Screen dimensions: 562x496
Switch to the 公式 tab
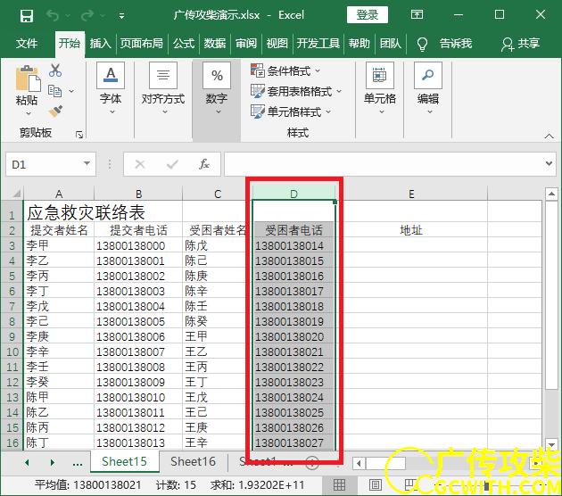pos(184,44)
